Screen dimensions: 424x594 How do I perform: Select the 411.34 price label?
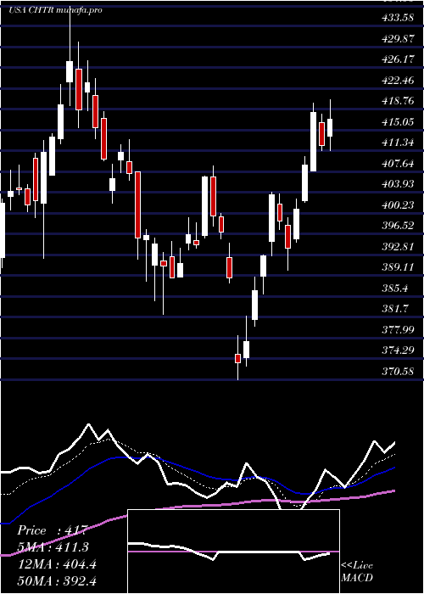tap(397, 143)
